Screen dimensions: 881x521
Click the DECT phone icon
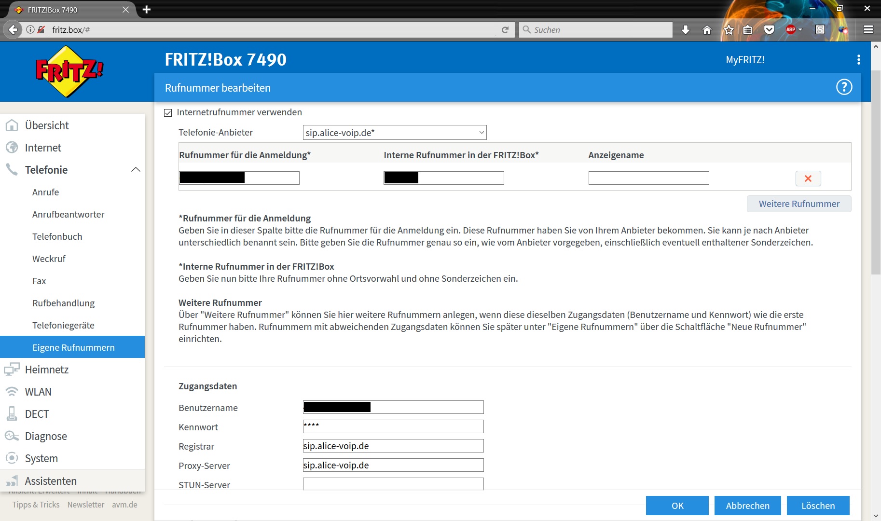pyautogui.click(x=12, y=414)
